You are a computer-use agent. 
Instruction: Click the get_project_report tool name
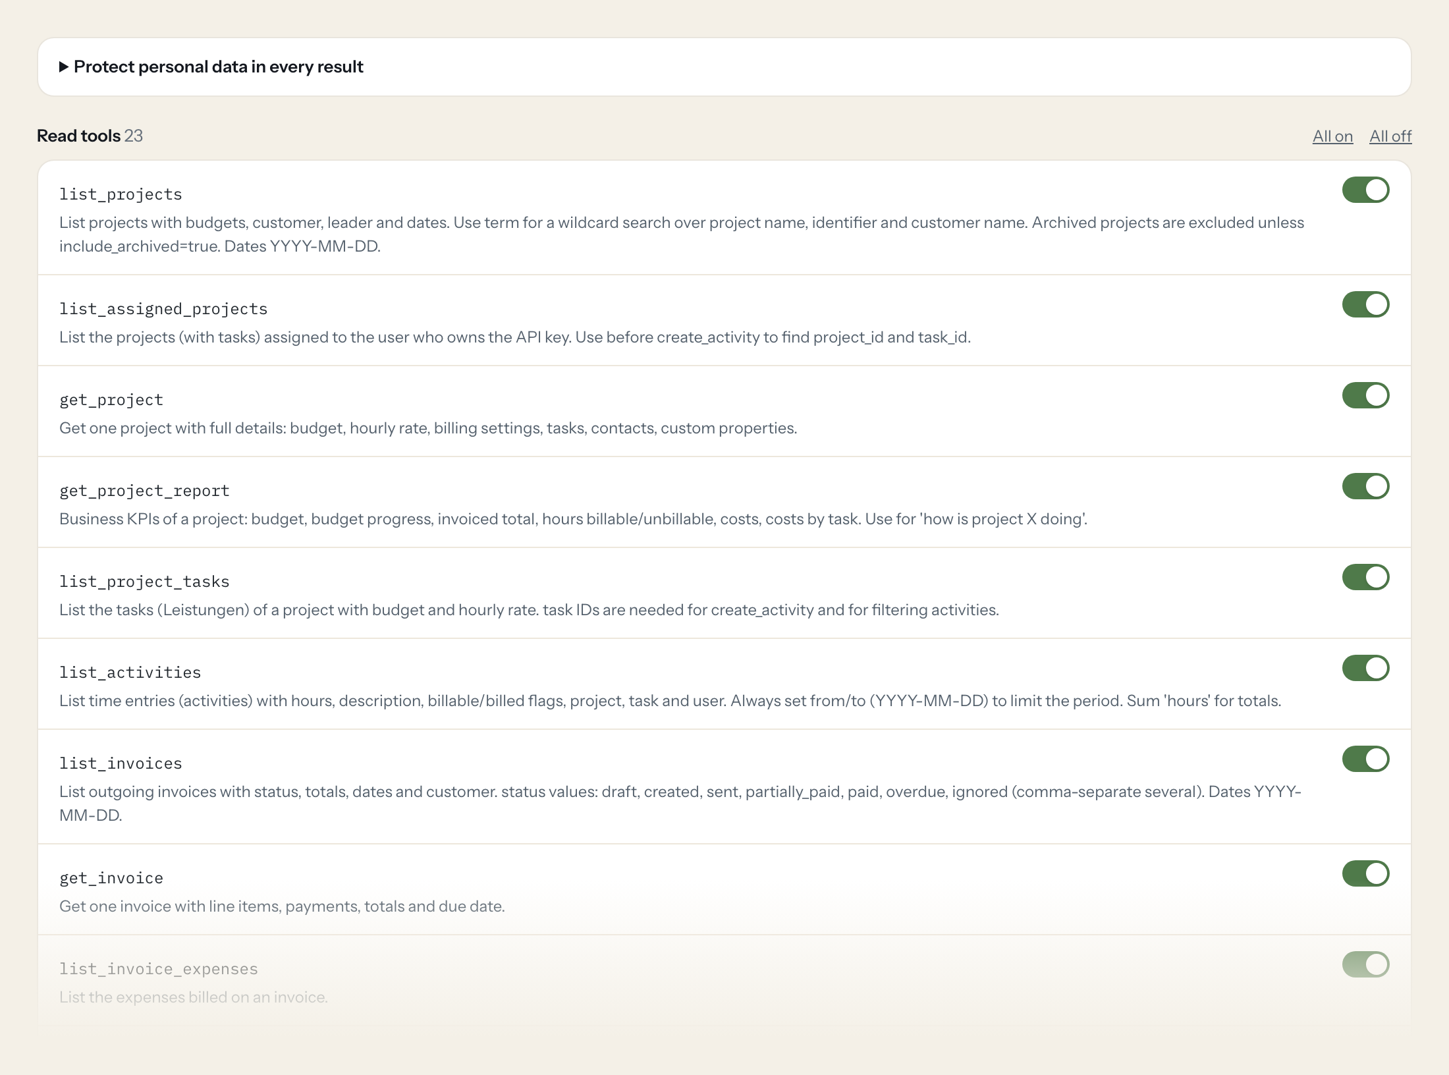144,491
